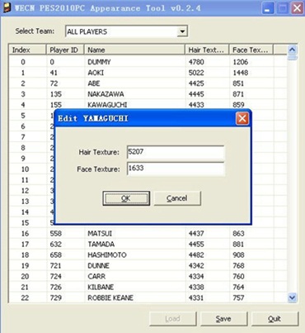Viewport: 305px width, 333px height.
Task: Sort by the Index column header
Action: 27,50
